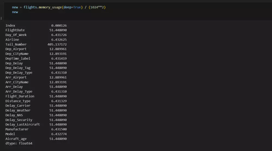This screenshot has width=272, height=151.
Task: Click the Dep_Airport row label
Action: (x=16, y=49)
